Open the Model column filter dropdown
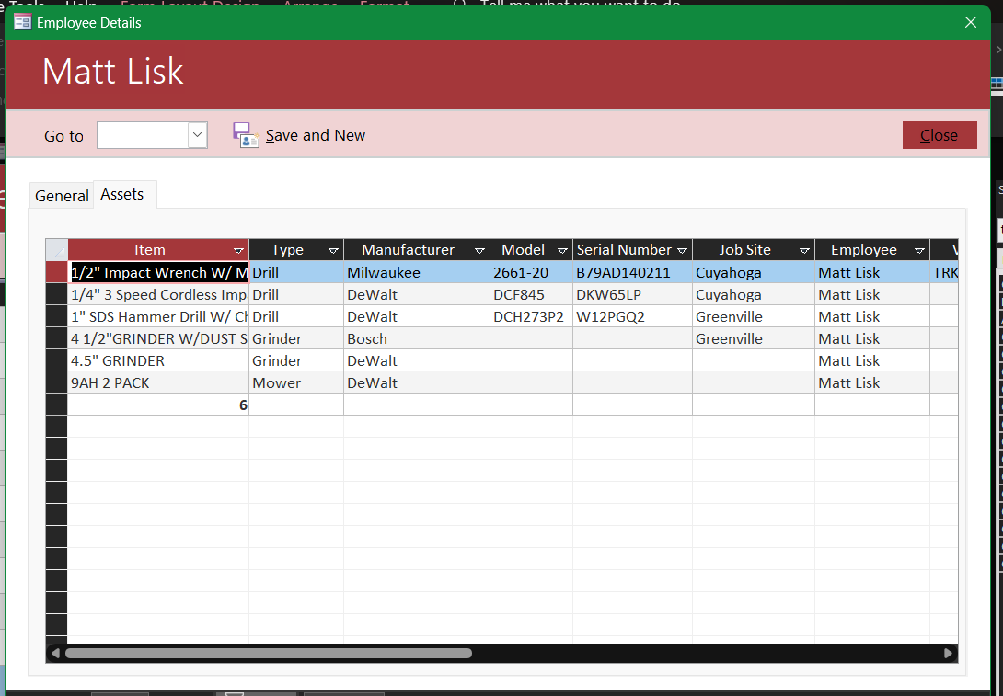The height and width of the screenshot is (696, 1003). [562, 250]
